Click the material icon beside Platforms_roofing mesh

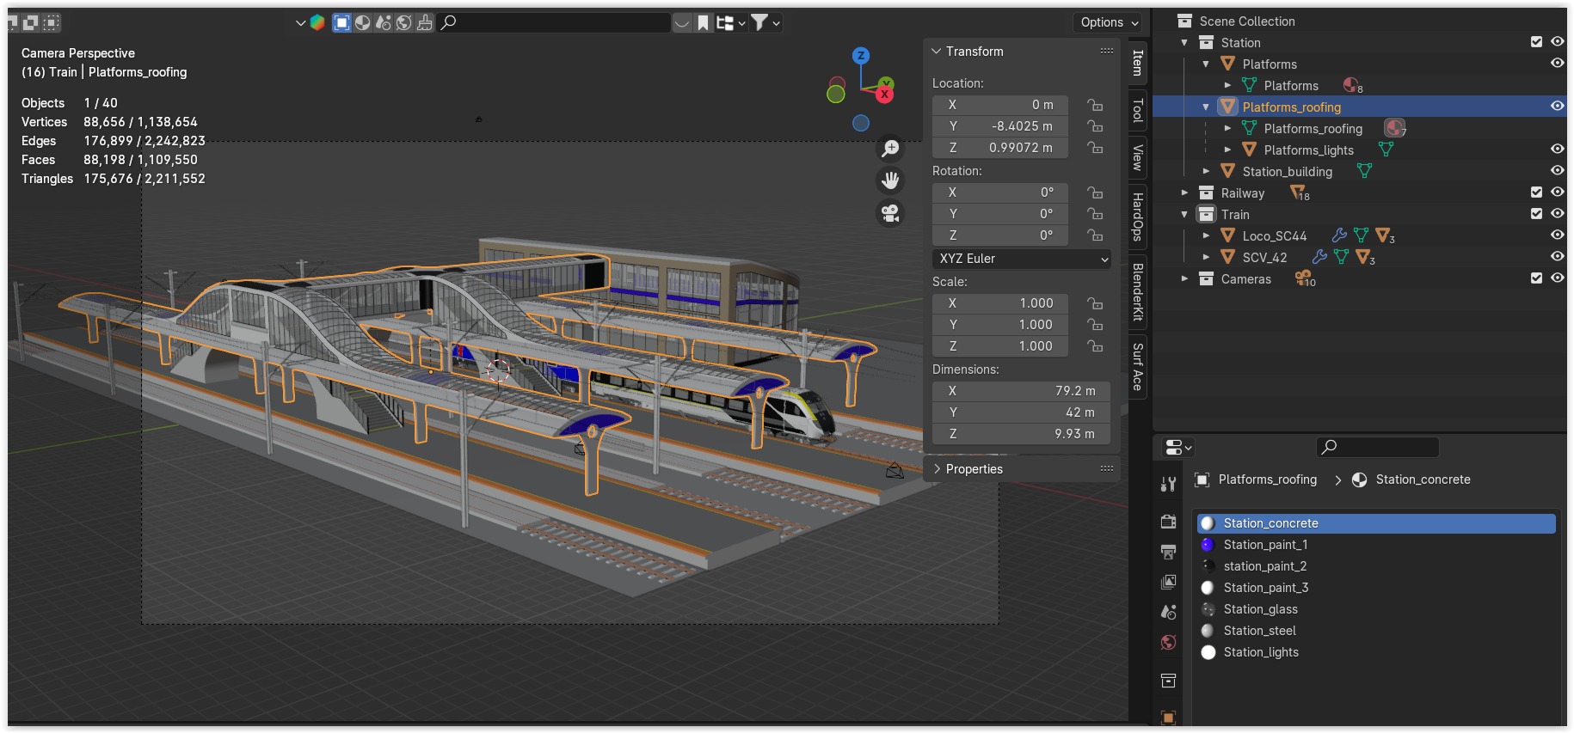point(1394,128)
